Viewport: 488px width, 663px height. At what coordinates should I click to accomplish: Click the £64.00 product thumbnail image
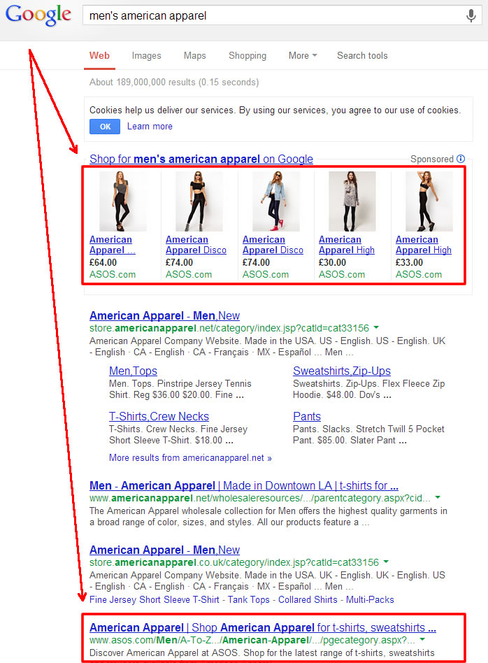tap(122, 201)
